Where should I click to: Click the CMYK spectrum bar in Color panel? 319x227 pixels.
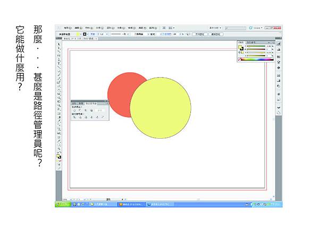(257, 60)
